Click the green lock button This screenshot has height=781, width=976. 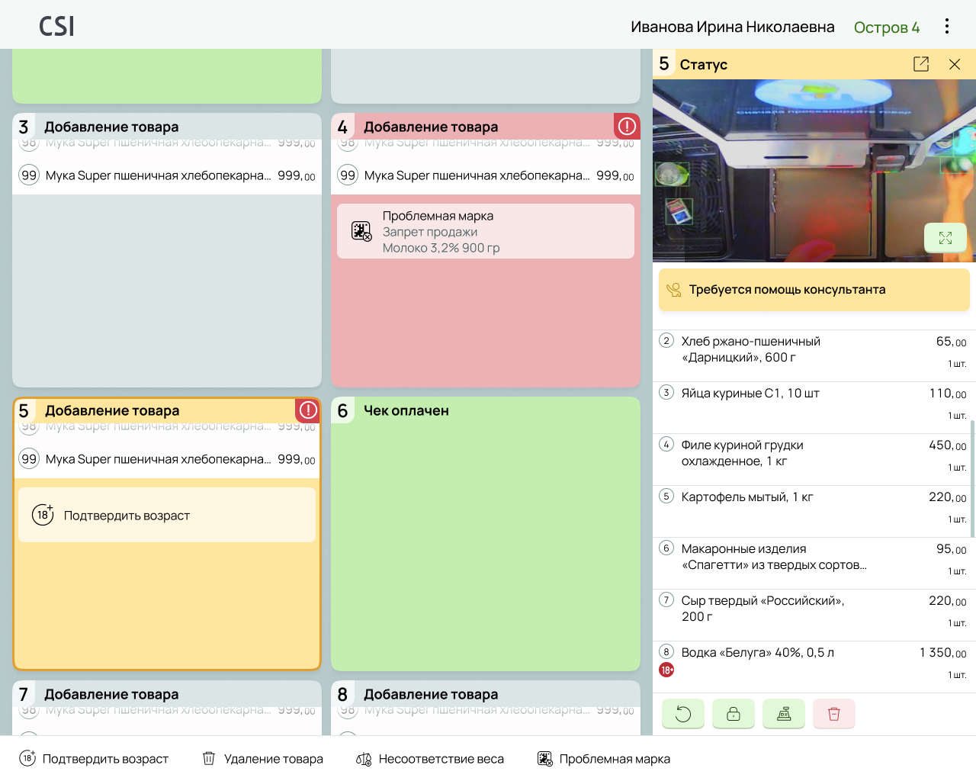pos(734,714)
